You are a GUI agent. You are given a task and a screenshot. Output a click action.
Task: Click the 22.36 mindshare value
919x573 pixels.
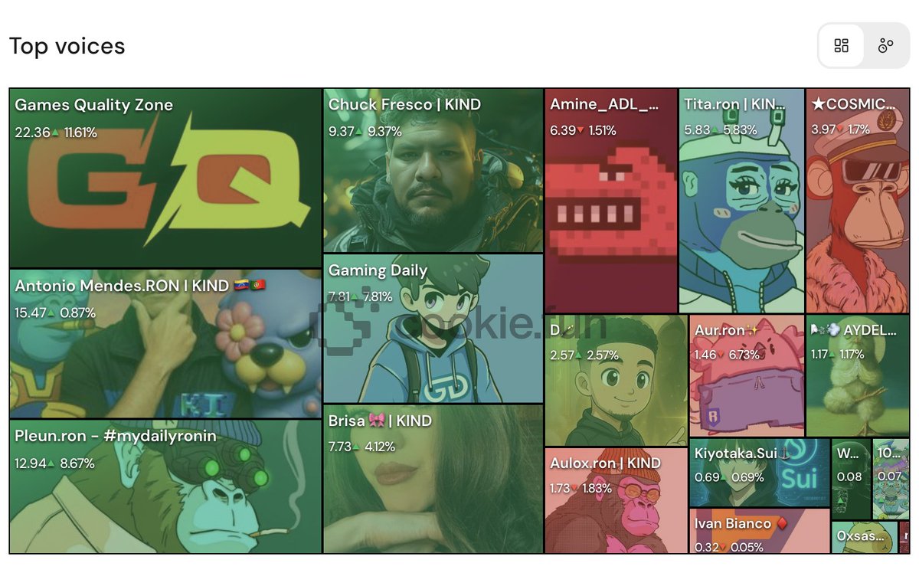tap(32, 133)
